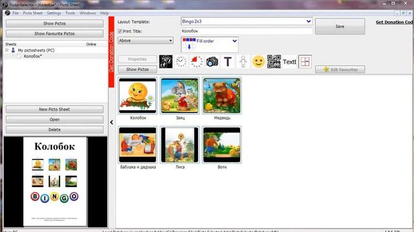Click the Online column header
This screenshot has width=414, height=232.
[91, 44]
